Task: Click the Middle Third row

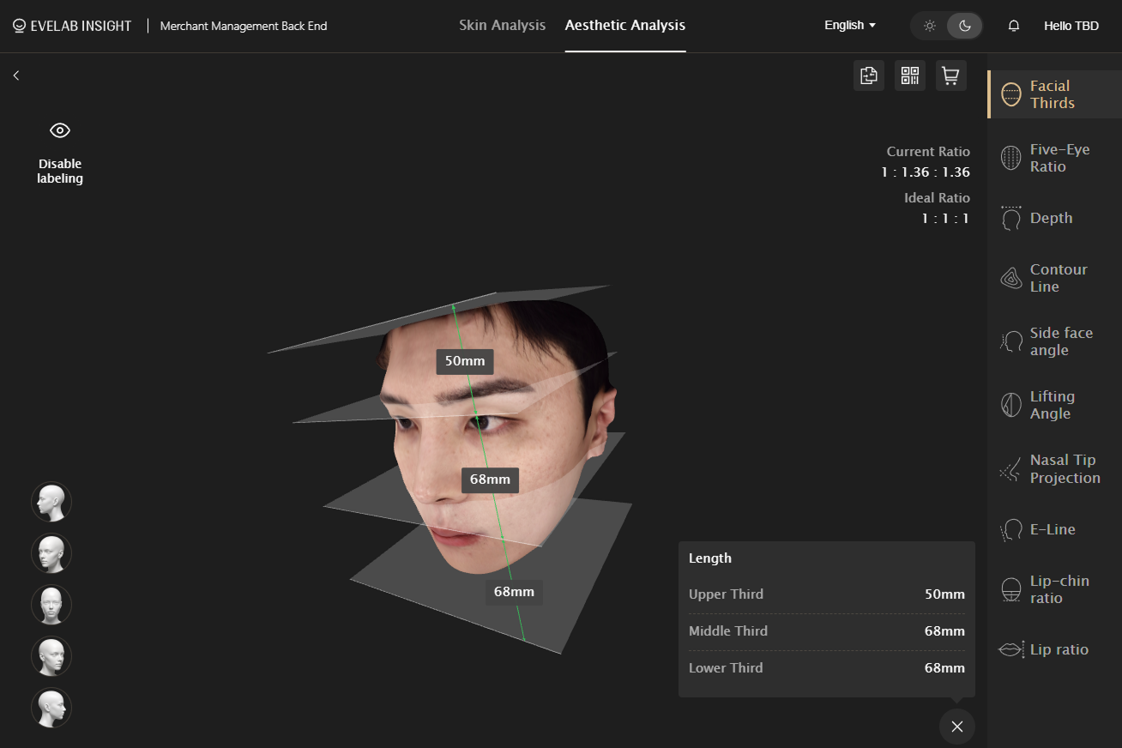Action: 827,631
